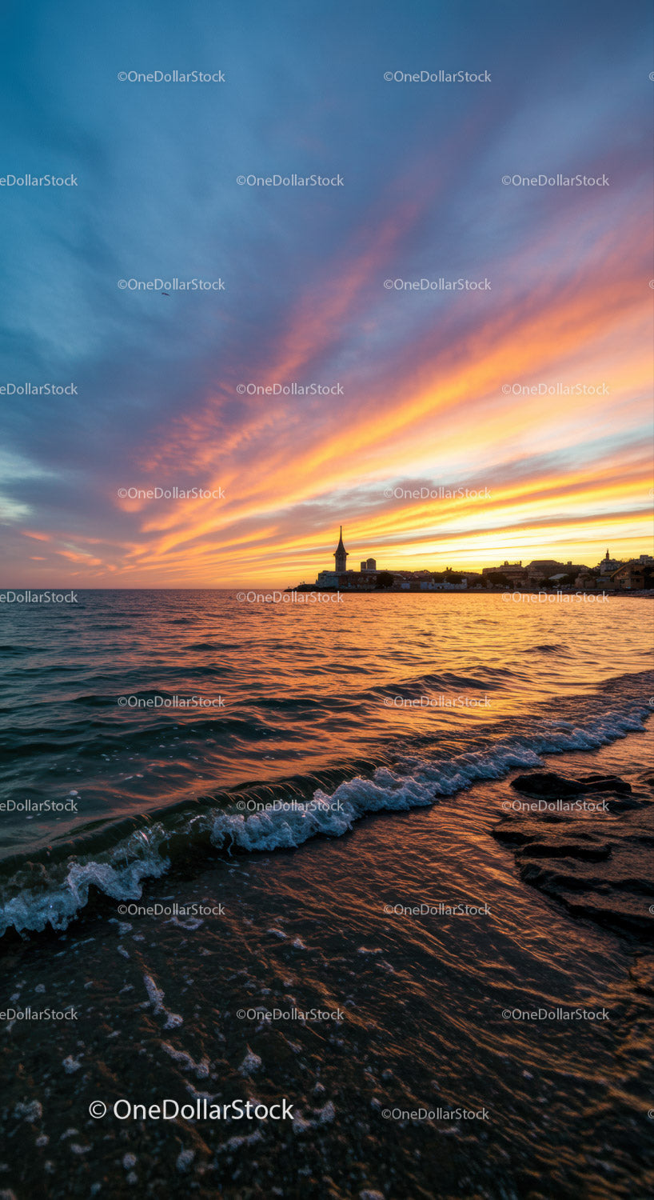
Task: Click the tall blocky building beside steeple
Action: pyautogui.click(x=368, y=565)
